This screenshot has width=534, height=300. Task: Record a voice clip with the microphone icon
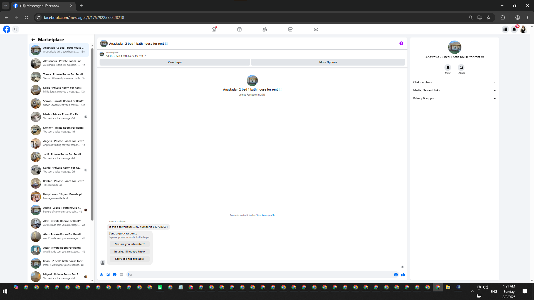click(x=102, y=275)
